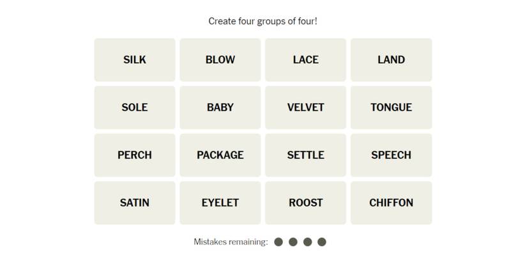
Task: Click the first mistakes remaining dot
Action: [279, 242]
